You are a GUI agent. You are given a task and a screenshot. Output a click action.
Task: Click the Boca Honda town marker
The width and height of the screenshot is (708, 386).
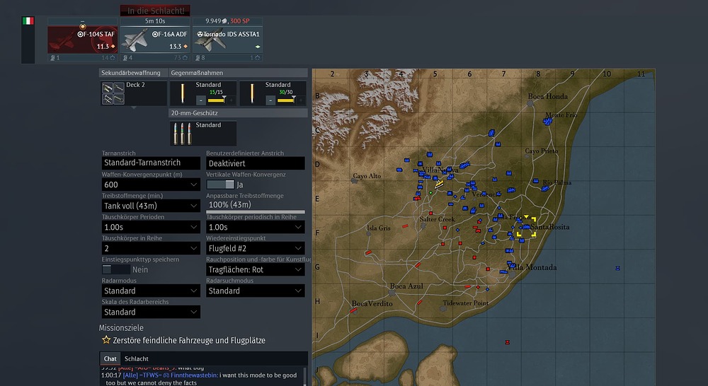coord(530,103)
